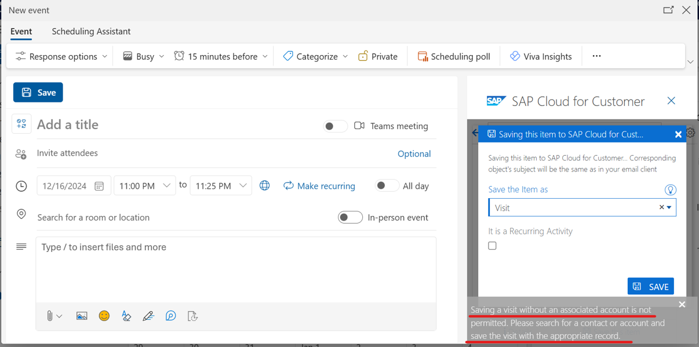Click the Add a title field
Image resolution: width=699 pixels, height=347 pixels.
[174, 125]
